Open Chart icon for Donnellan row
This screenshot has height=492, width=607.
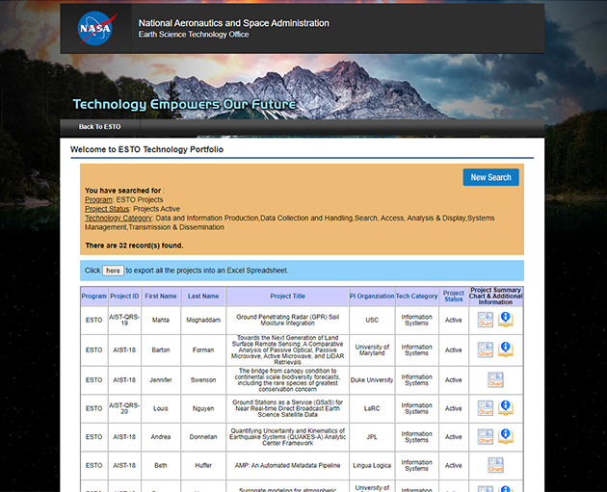(x=485, y=437)
